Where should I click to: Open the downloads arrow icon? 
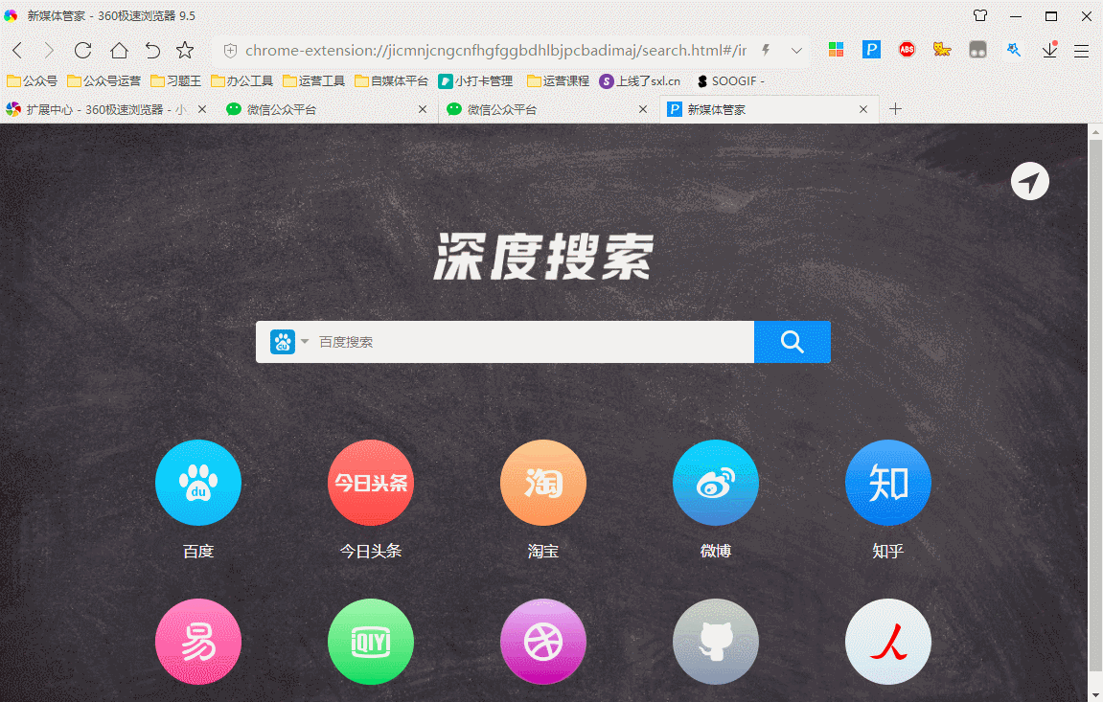(1049, 49)
